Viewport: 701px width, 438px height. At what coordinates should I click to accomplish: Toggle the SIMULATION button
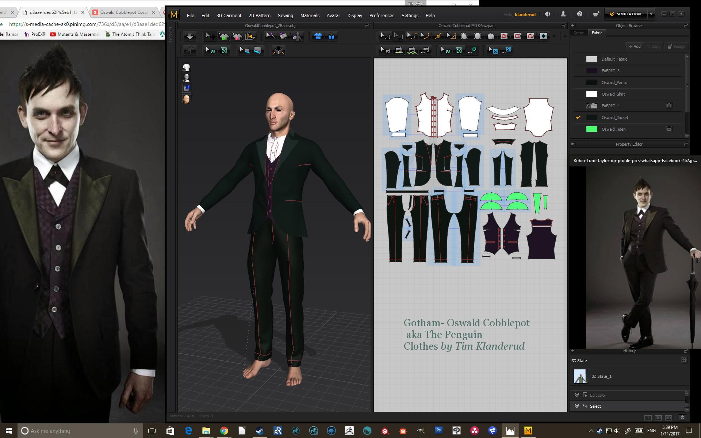coord(625,14)
